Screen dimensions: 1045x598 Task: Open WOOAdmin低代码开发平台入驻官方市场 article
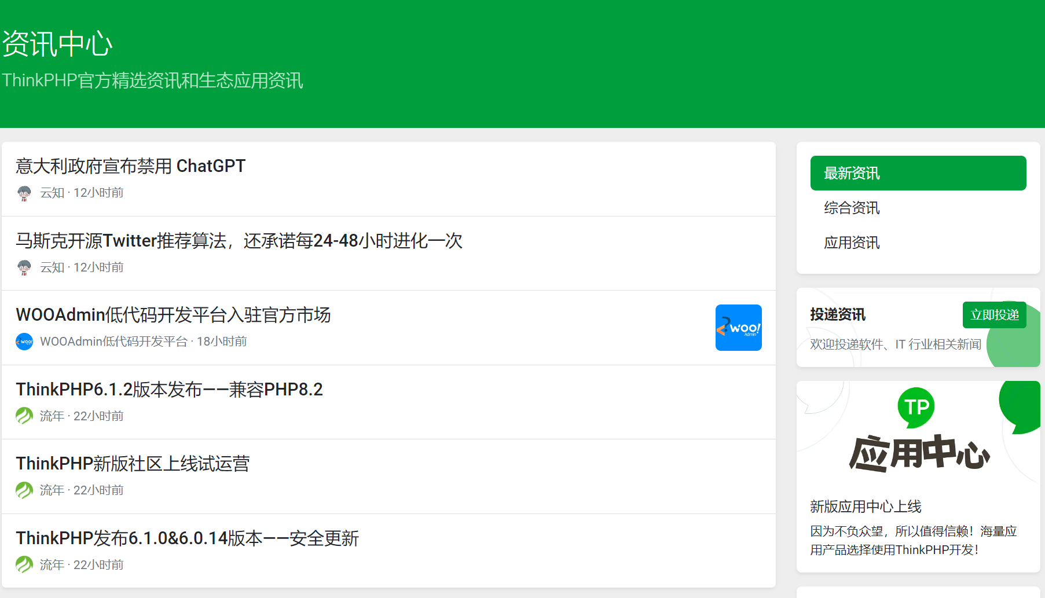click(173, 315)
